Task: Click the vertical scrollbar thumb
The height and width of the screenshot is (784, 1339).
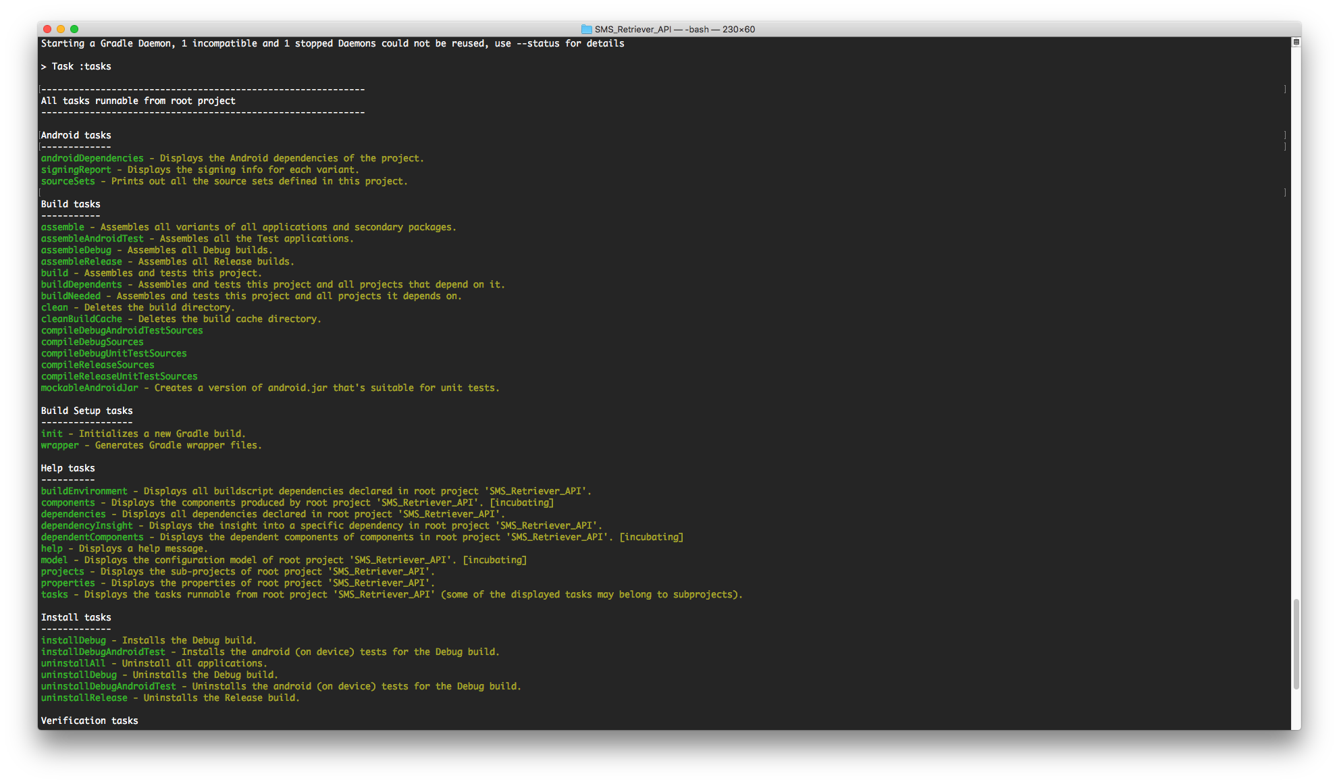Action: 1296,644
